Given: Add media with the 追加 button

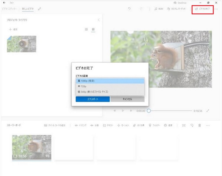Looking at the screenshot, I should coord(13,29).
